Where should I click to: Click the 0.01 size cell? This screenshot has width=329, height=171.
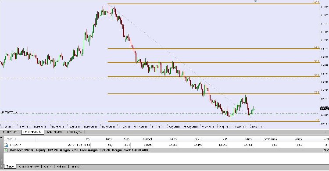point(127,145)
